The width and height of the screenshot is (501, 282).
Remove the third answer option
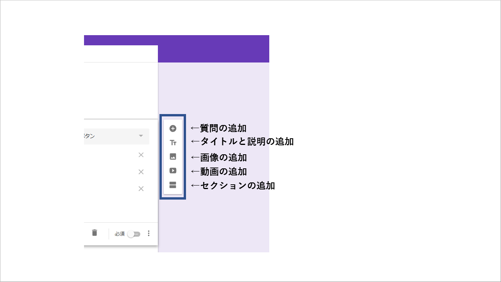point(141,188)
